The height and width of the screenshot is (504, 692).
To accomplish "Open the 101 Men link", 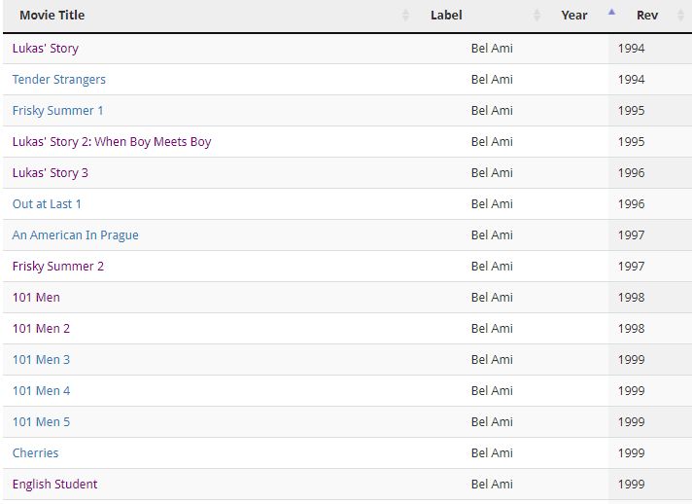I will click(36, 298).
